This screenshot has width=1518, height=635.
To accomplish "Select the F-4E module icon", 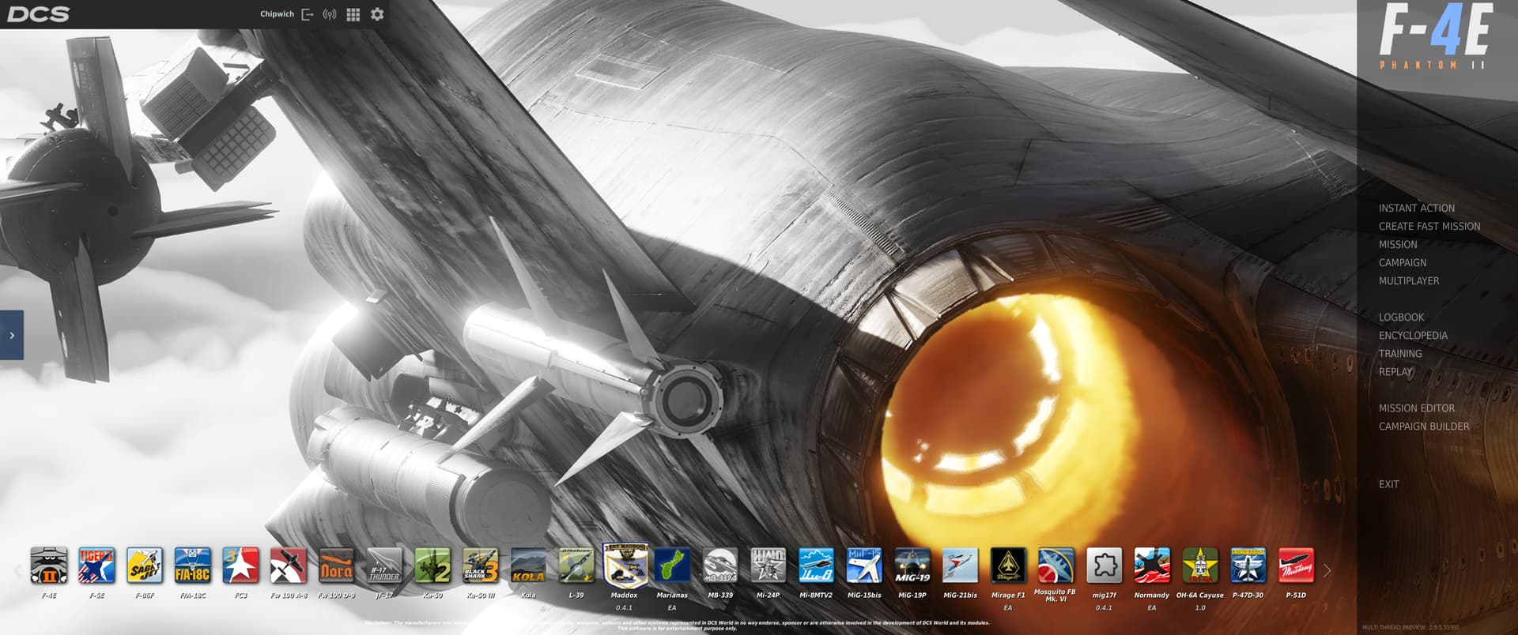I will [x=48, y=565].
